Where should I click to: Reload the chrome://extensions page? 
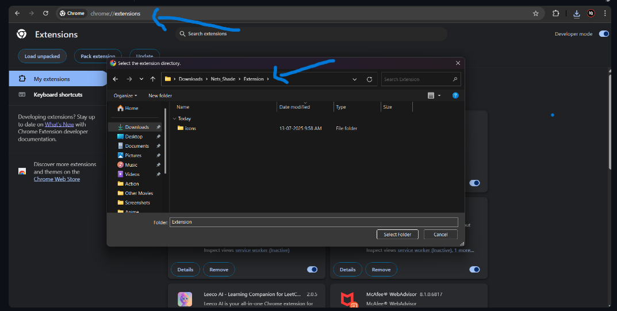[x=45, y=13]
